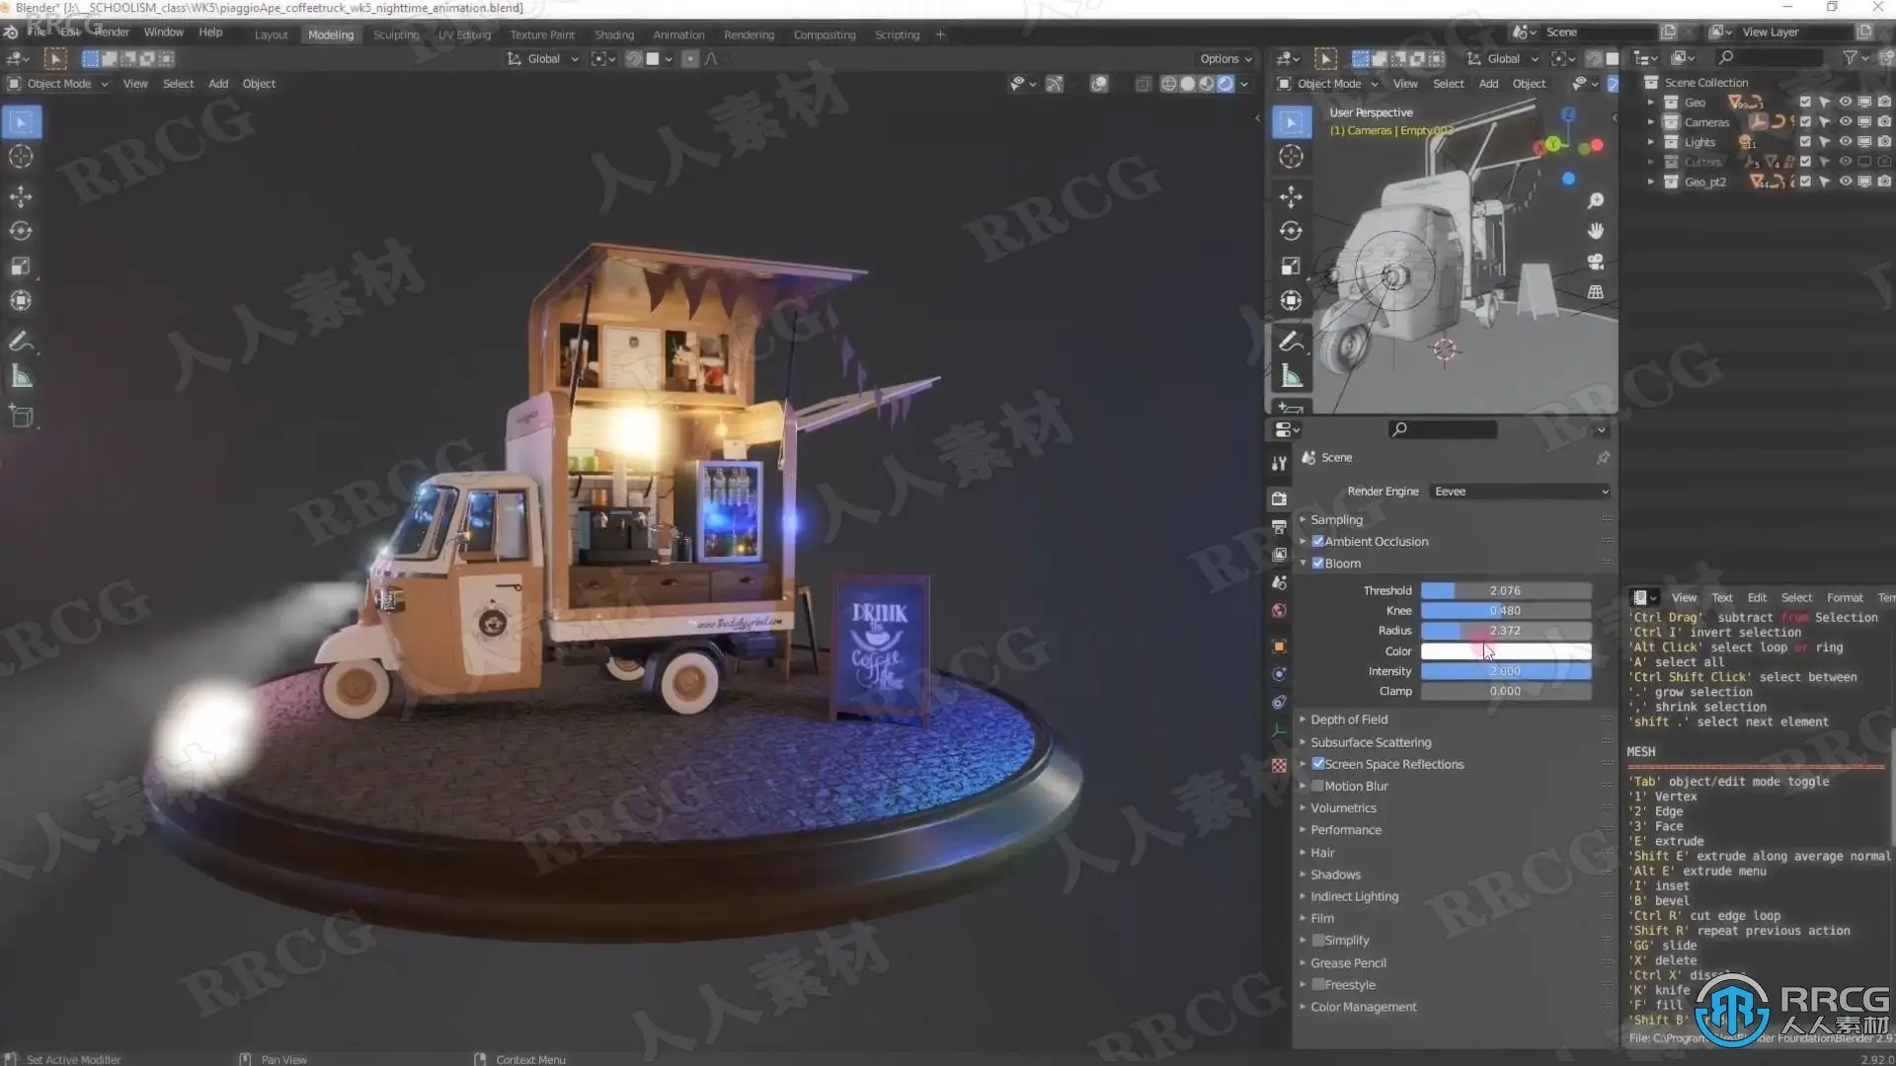1896x1066 pixels.
Task: Open the Window menu
Action: pyautogui.click(x=163, y=33)
